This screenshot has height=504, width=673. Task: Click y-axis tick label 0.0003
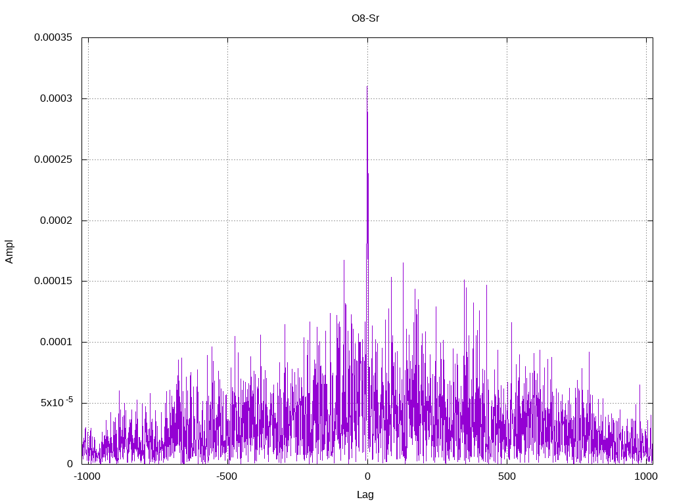tap(57, 98)
